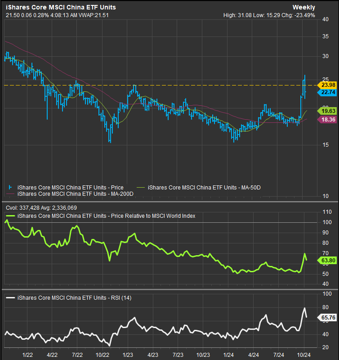Click the blue 22.74 price tag
This screenshot has height=360, width=339.
pyautogui.click(x=328, y=92)
